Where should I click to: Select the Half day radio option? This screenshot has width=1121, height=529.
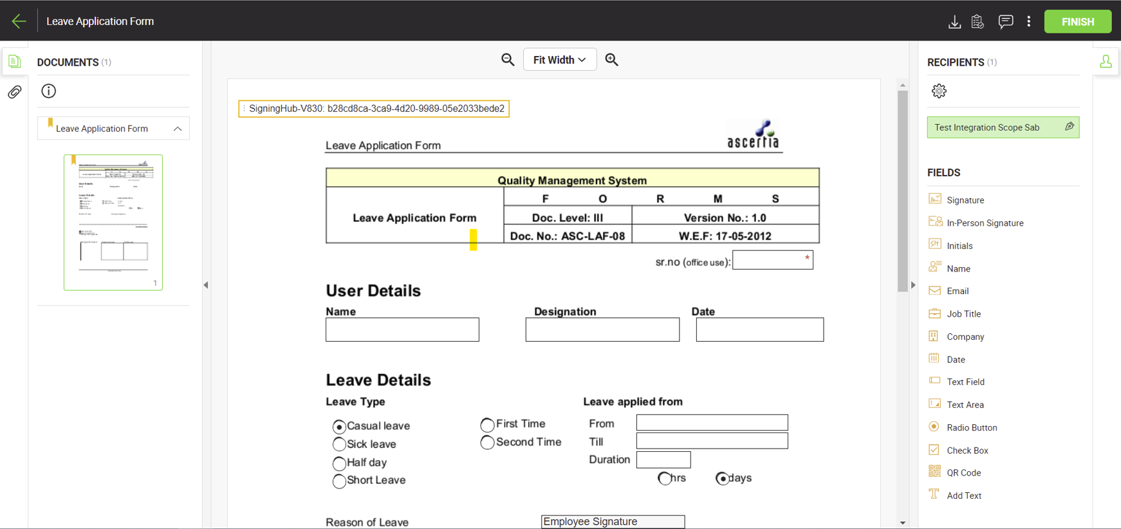(x=339, y=463)
